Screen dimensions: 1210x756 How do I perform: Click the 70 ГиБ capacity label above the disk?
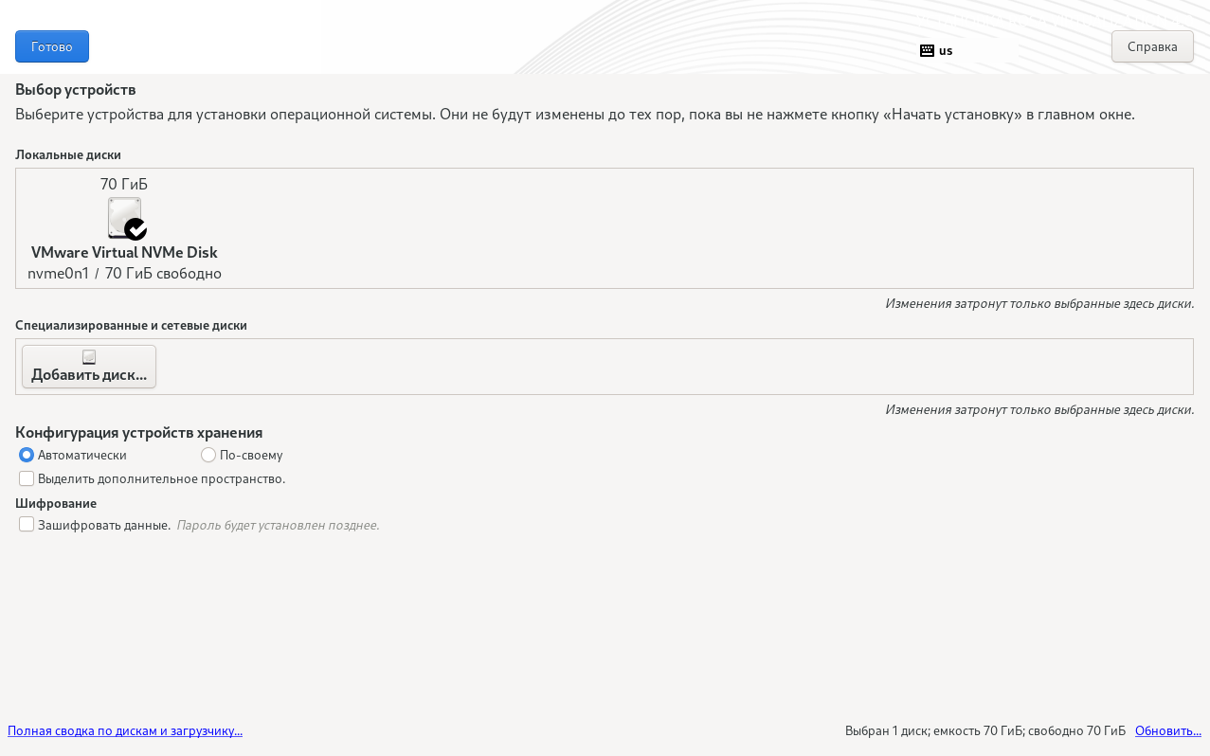[124, 185]
